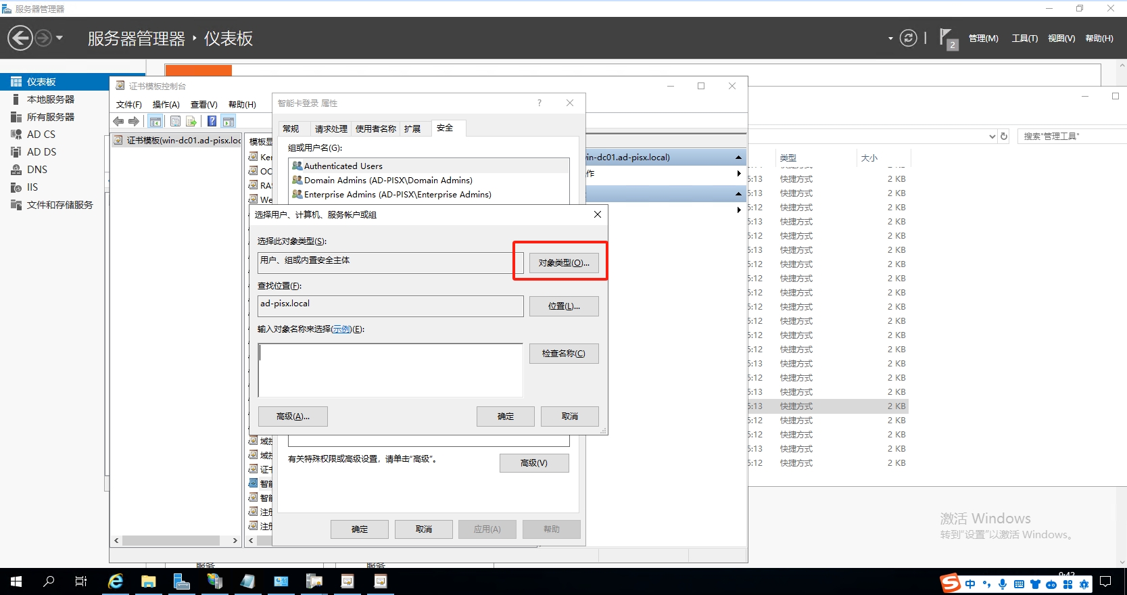Open the notifications flag icon
This screenshot has width=1127, height=595.
[x=946, y=38]
